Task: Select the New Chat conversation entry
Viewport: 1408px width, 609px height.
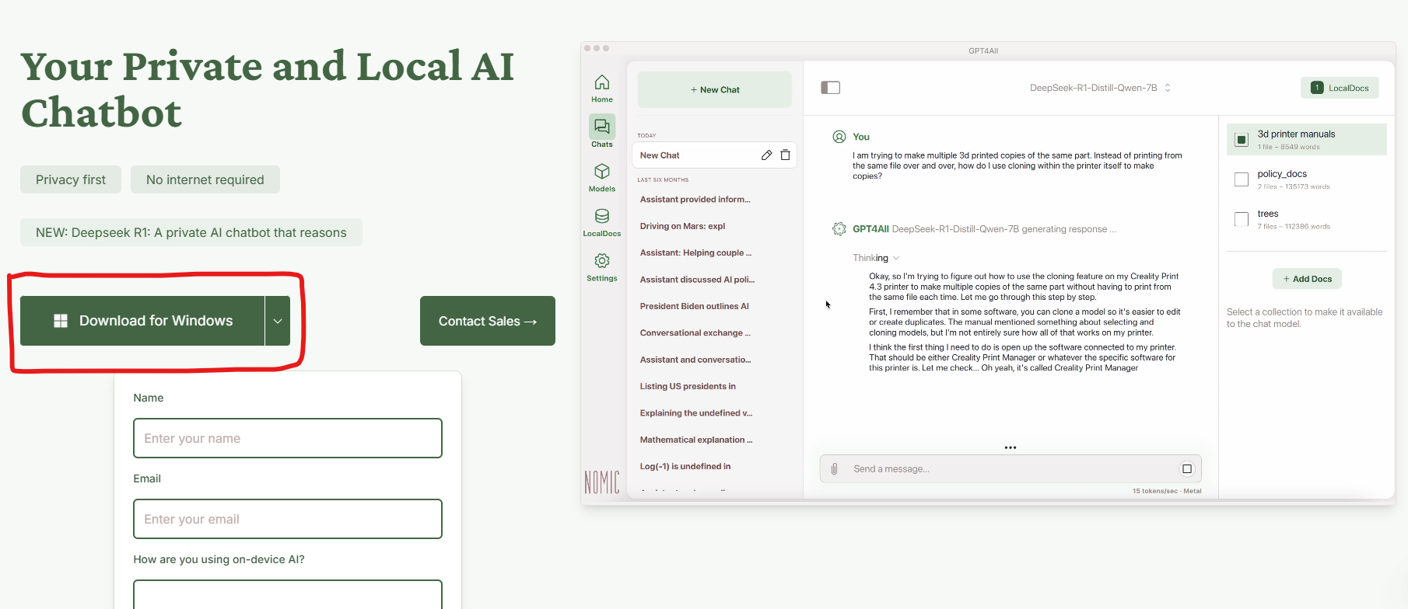Action: click(x=714, y=155)
